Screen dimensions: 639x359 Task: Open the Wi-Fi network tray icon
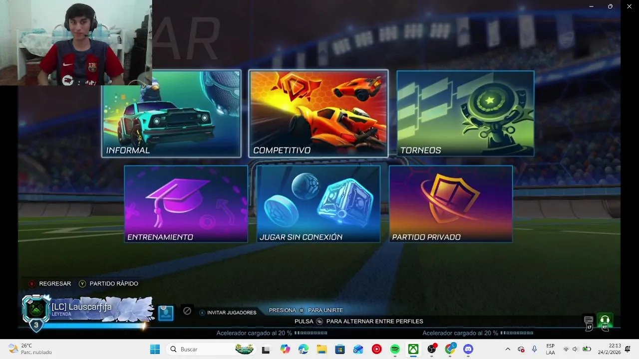tap(566, 349)
